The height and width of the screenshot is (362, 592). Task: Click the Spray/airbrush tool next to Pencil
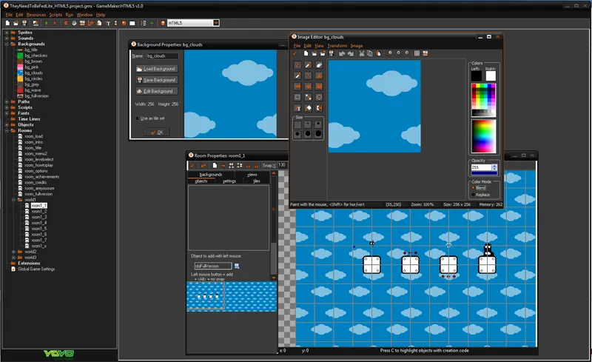point(309,65)
